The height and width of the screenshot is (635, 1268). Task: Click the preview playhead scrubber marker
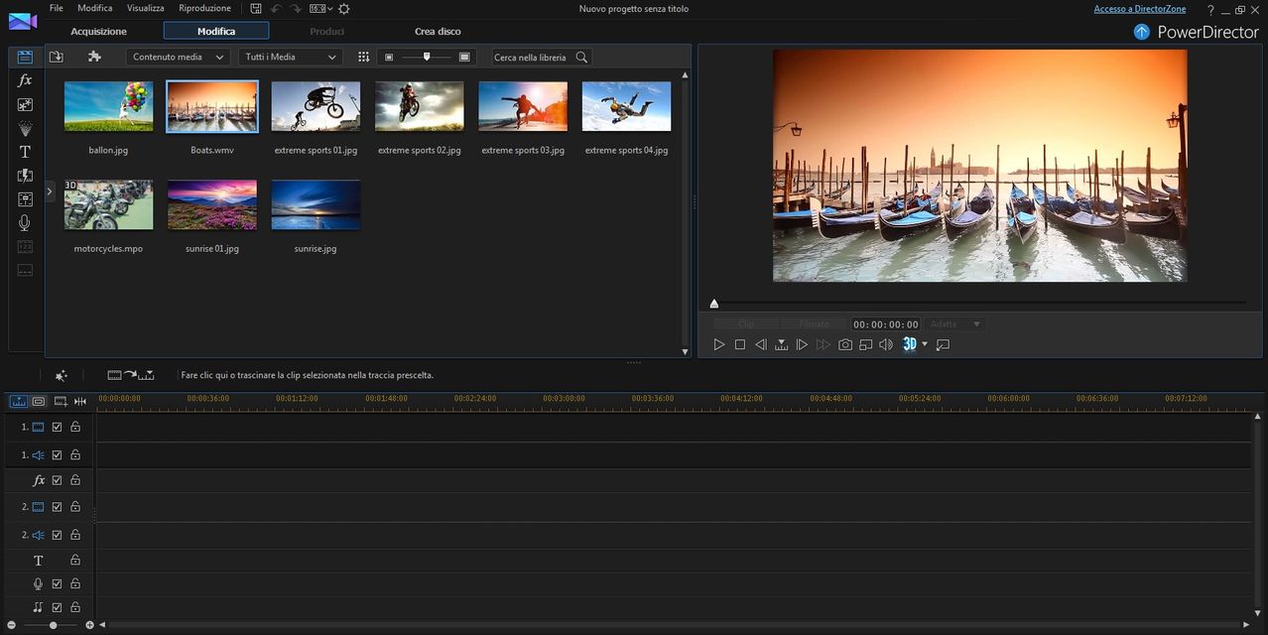point(713,303)
